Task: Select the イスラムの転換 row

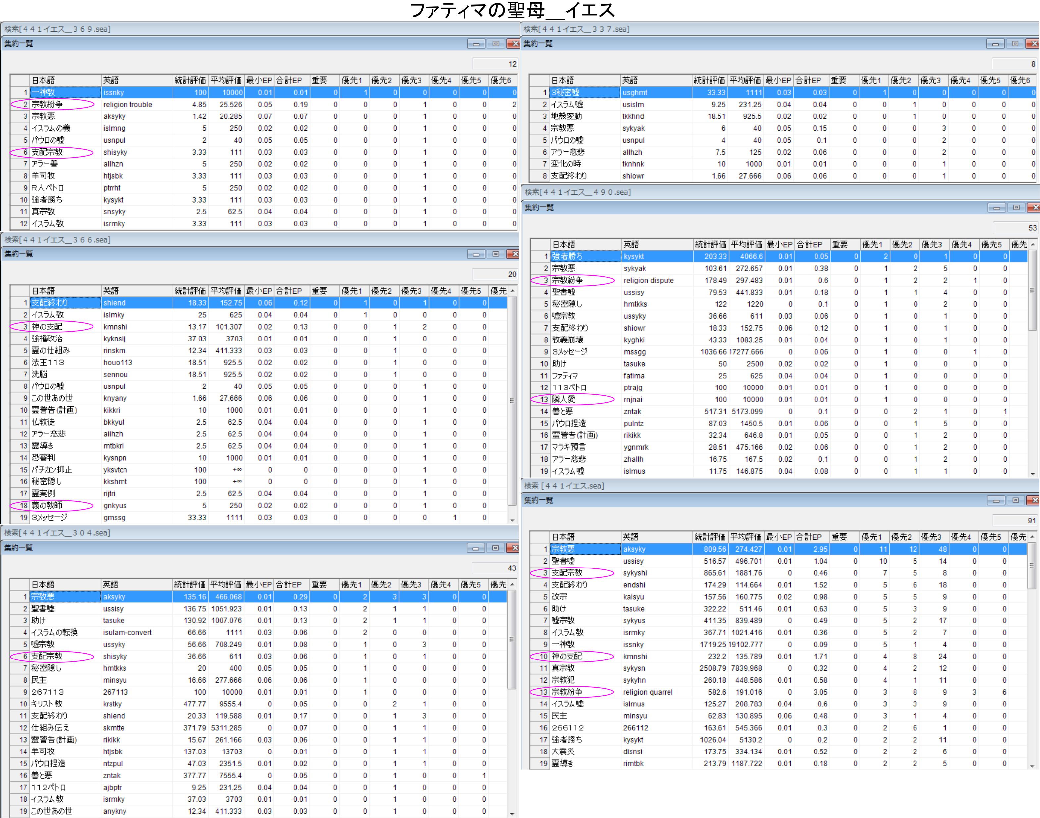Action: [259, 633]
